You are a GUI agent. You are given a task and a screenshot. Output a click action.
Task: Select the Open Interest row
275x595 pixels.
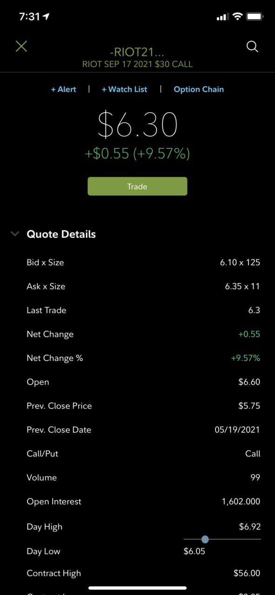[x=143, y=501]
